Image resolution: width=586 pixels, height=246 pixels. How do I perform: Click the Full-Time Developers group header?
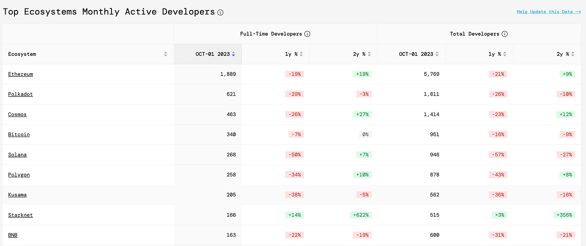click(x=271, y=34)
